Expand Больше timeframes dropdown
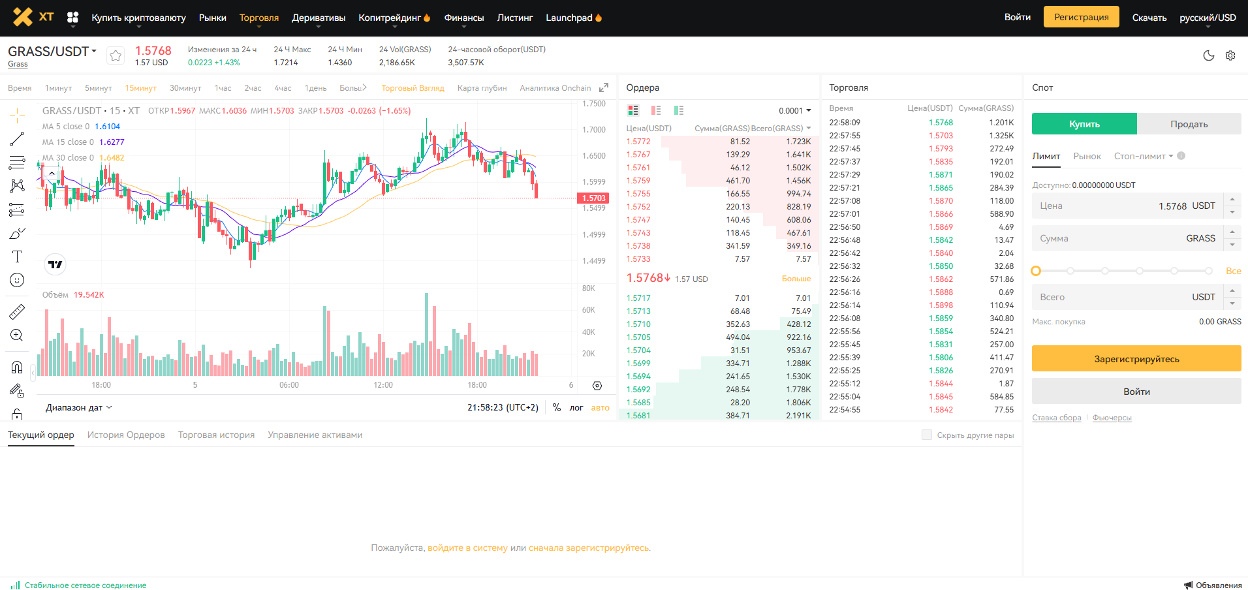The height and width of the screenshot is (590, 1248). 353,87
